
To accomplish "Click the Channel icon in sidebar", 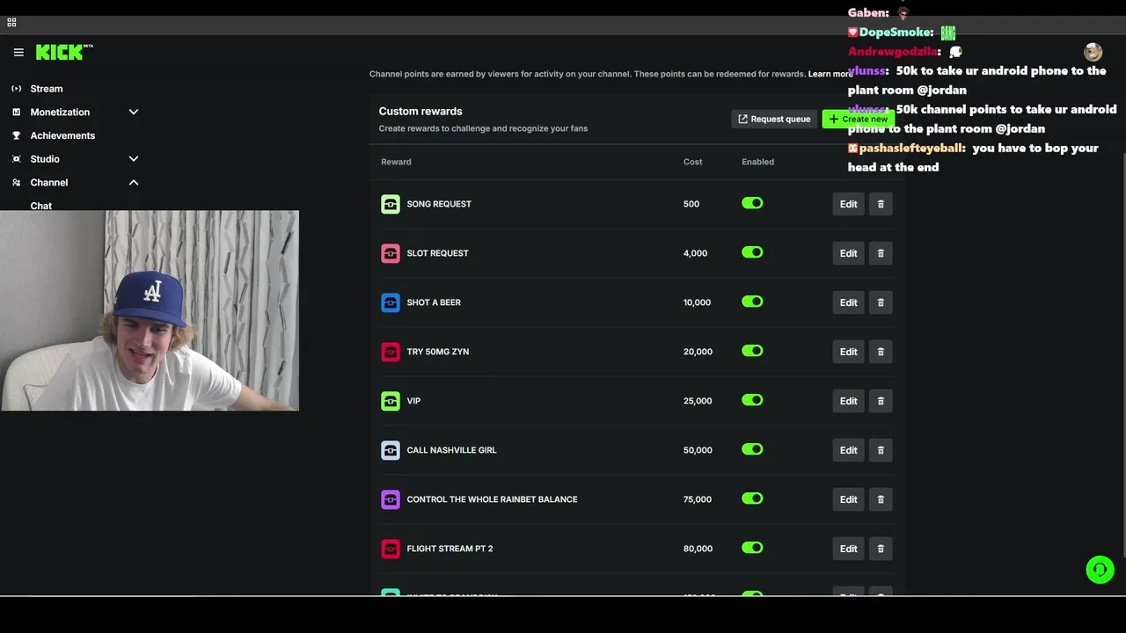I will [17, 183].
